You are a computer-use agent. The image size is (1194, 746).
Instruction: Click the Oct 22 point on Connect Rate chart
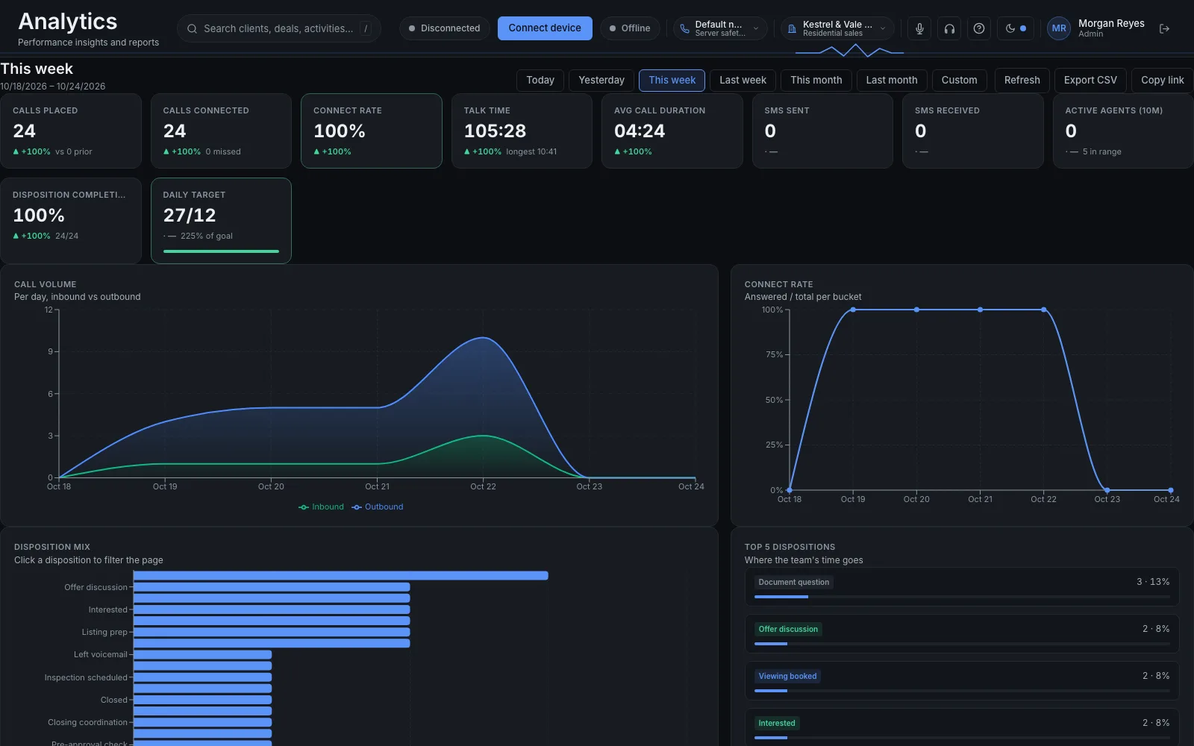click(x=1043, y=310)
